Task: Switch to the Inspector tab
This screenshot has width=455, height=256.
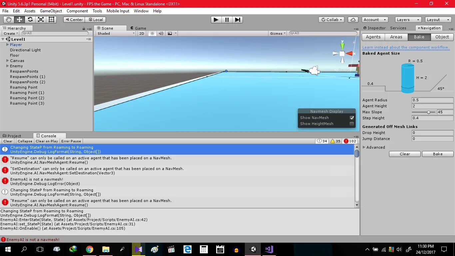Action: 374,28
